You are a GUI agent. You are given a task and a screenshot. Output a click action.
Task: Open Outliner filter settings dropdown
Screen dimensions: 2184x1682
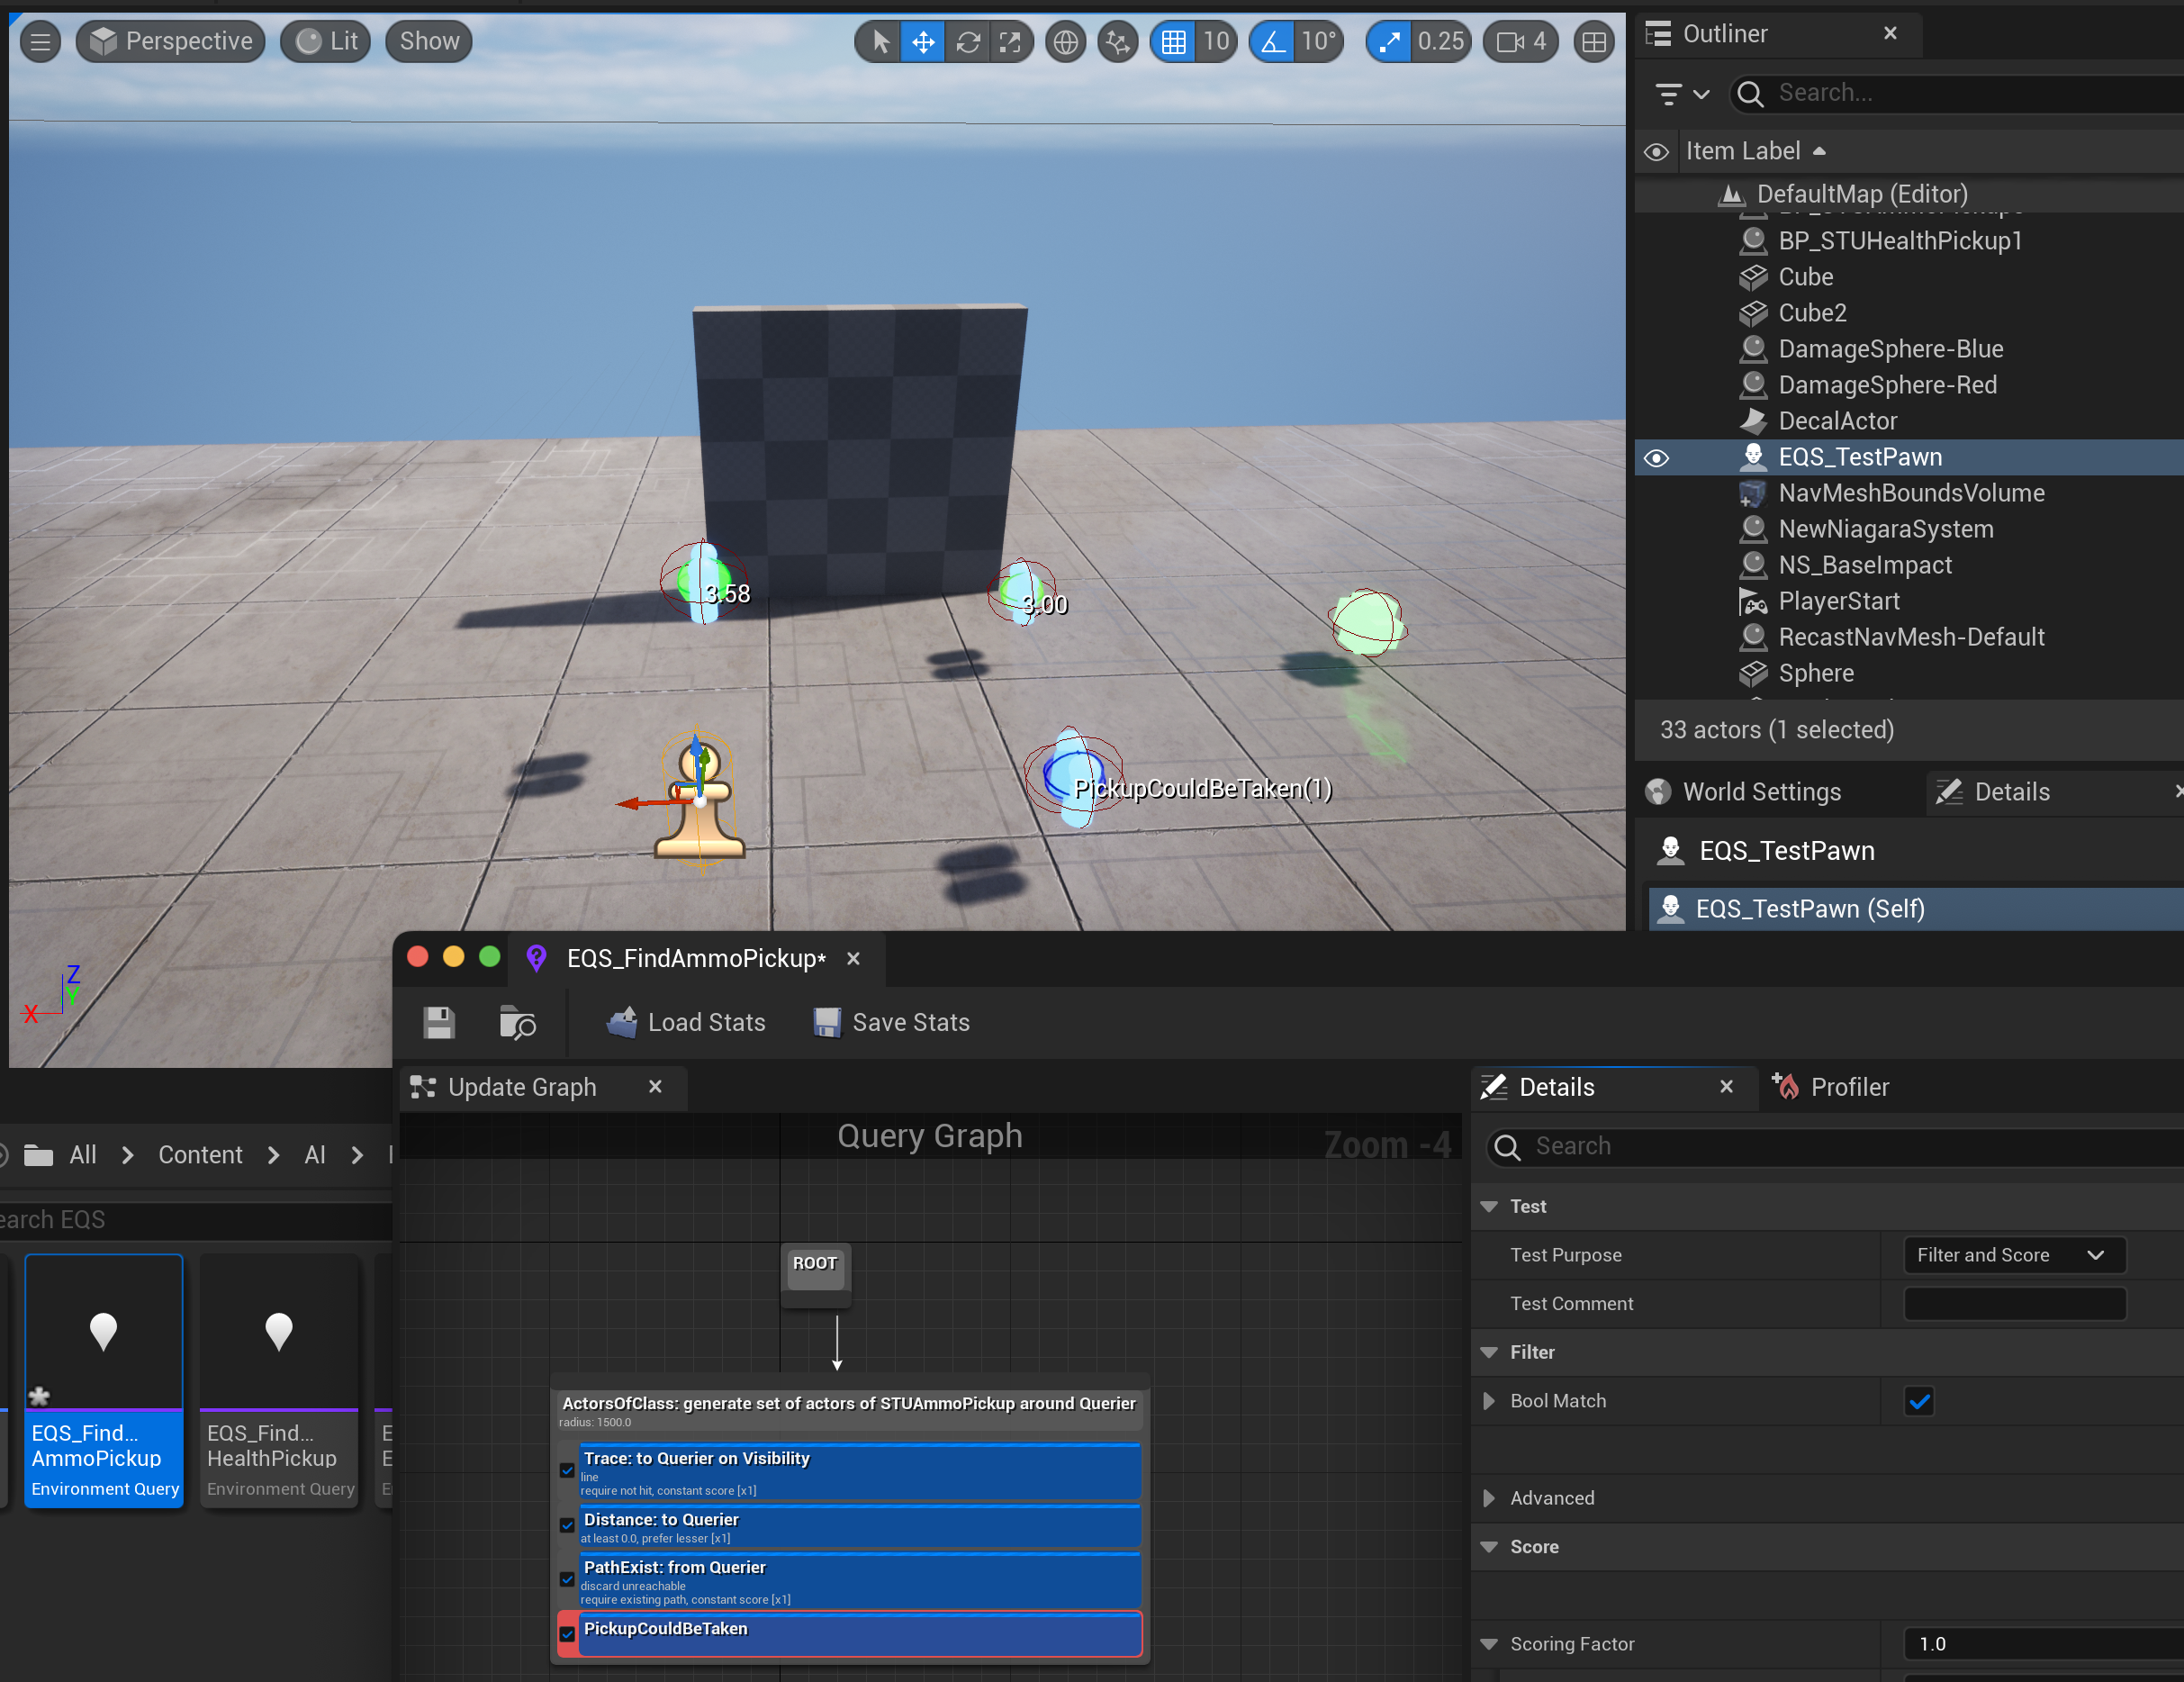click(1681, 94)
